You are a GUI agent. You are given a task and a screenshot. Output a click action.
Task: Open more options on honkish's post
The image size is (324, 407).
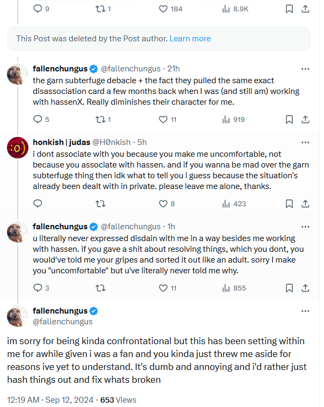pos(305,142)
